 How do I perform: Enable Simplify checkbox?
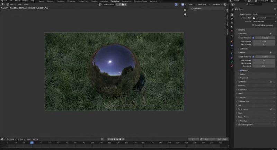pos(239,98)
